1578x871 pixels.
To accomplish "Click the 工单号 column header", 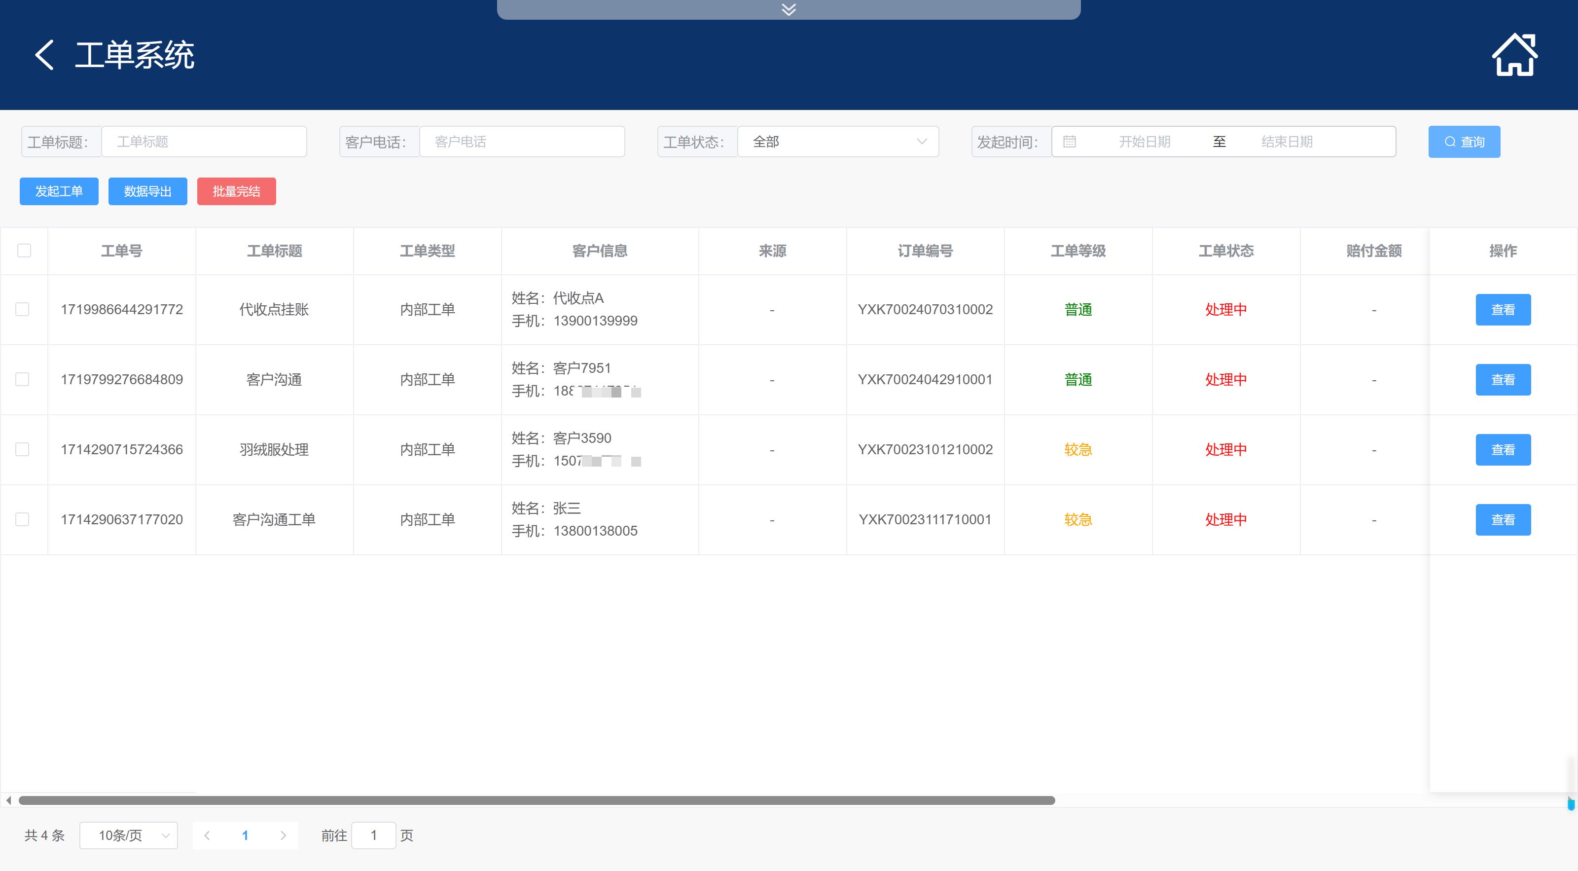I will 121,251.
